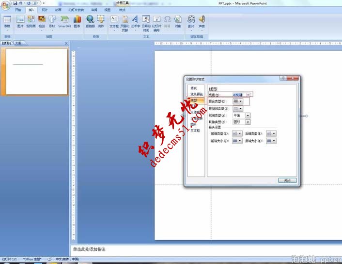Select 填充 in the dialog sidebar
This screenshot has height=264, width=342.
pos(194,88)
